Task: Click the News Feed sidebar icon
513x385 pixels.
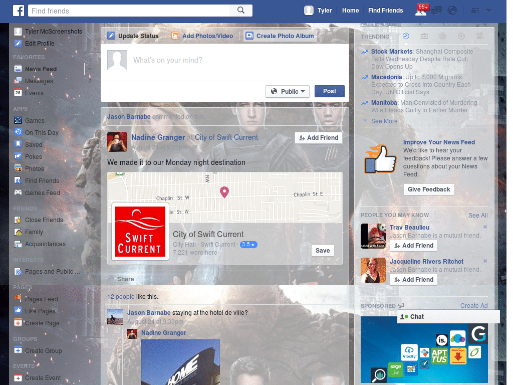Action: 18,69
